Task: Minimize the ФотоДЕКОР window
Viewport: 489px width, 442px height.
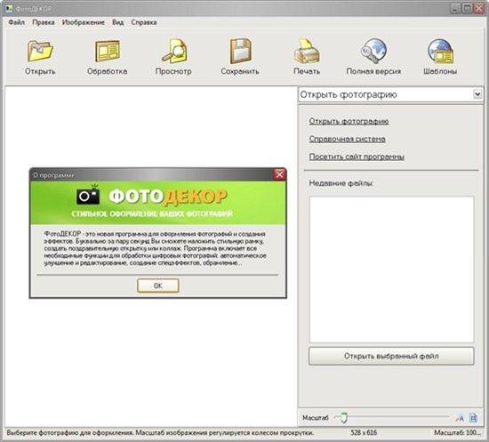Action: click(455, 8)
